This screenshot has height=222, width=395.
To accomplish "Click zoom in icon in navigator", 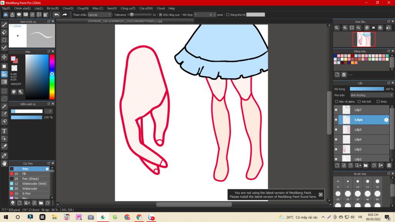I will point(345,28).
